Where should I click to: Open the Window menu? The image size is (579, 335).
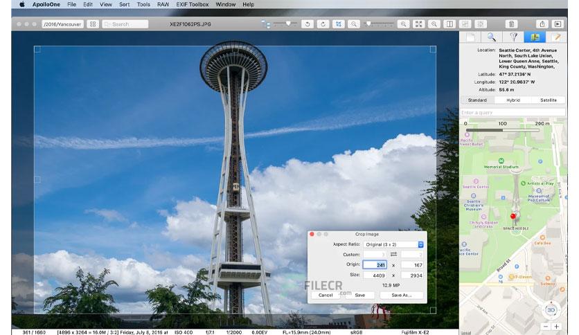(225, 4)
